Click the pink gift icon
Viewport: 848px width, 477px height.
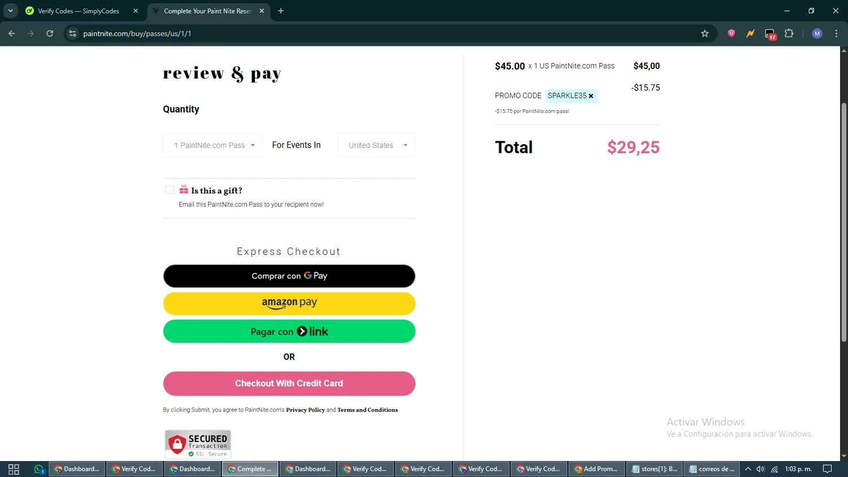coord(184,189)
